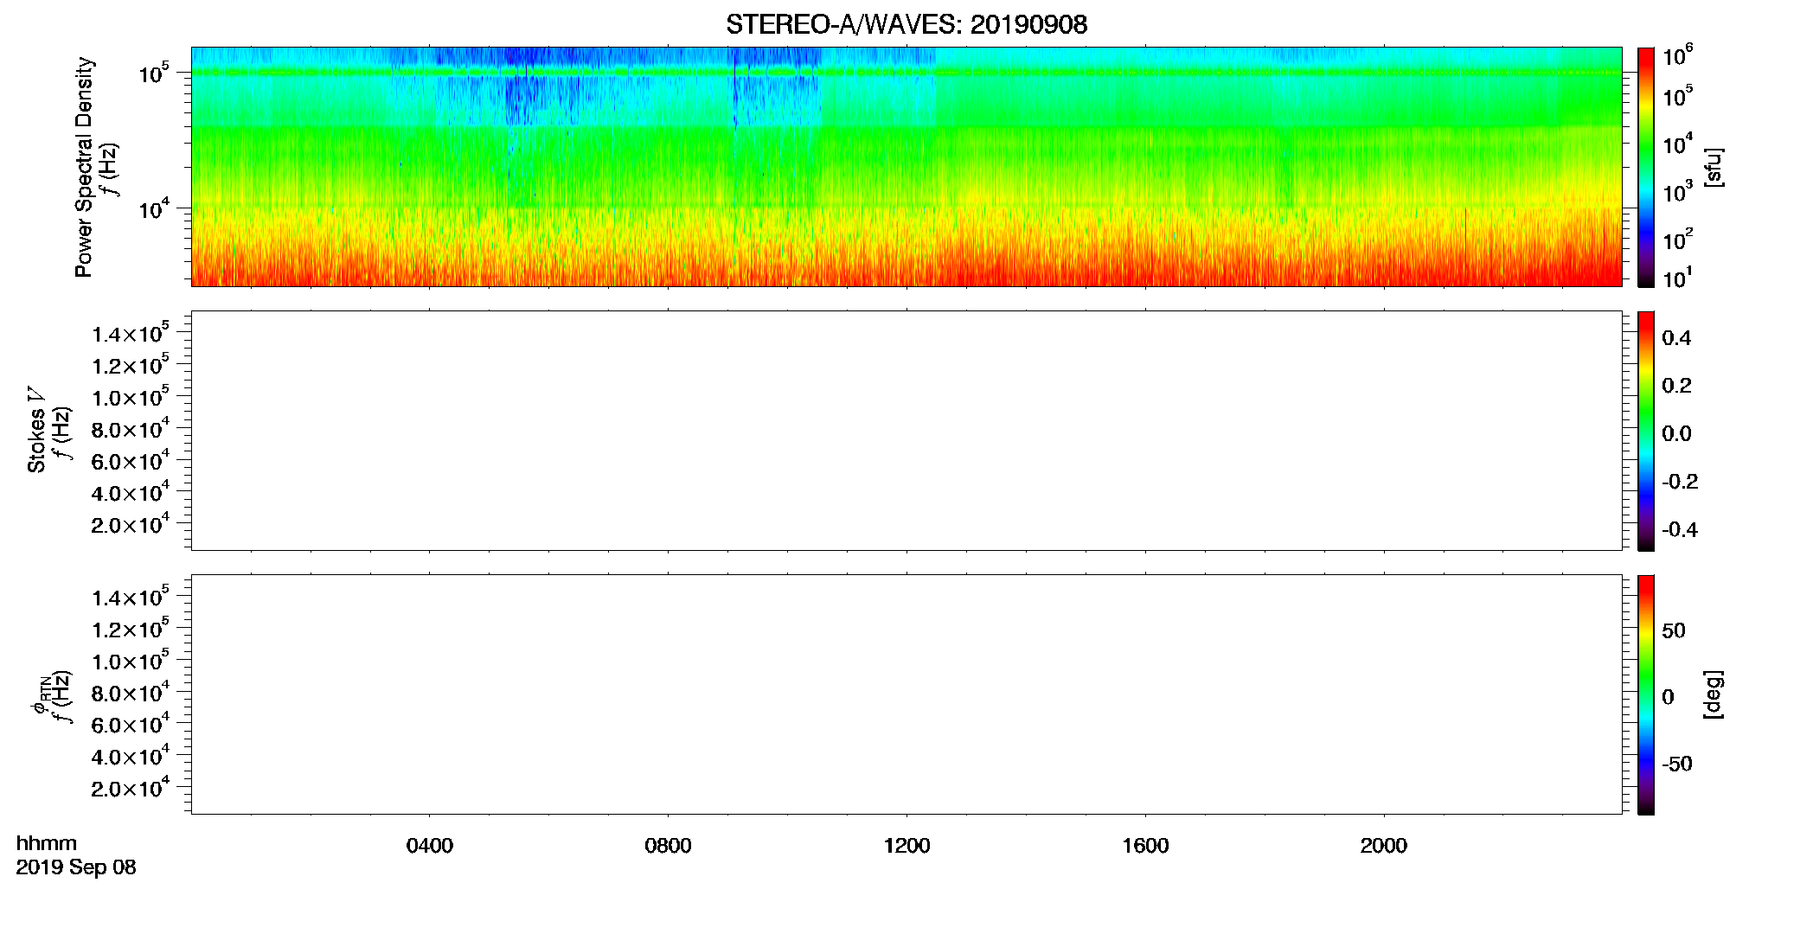Click the 10^6 tick on sfu colorbar
Screen dimensions: 1813x934
click(x=1678, y=55)
